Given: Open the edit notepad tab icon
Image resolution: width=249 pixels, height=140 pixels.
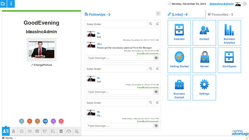Looking at the screenshot, I should [x=61, y=131].
